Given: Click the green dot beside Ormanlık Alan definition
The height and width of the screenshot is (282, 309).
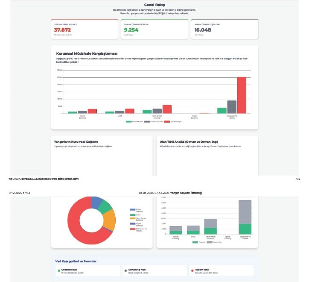Looking at the screenshot, I should click(x=59, y=270).
